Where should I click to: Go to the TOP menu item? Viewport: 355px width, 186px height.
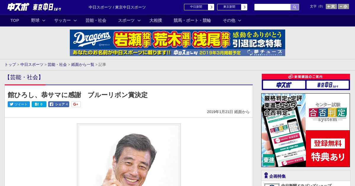pyautogui.click(x=15, y=20)
